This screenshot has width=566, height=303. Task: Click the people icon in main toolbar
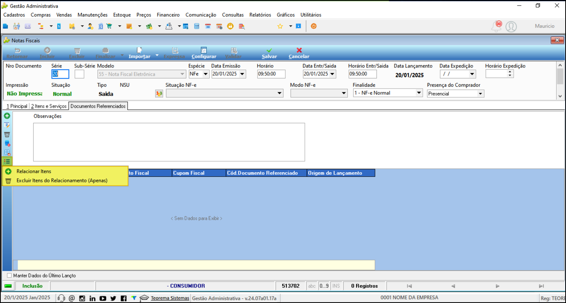tap(16, 26)
